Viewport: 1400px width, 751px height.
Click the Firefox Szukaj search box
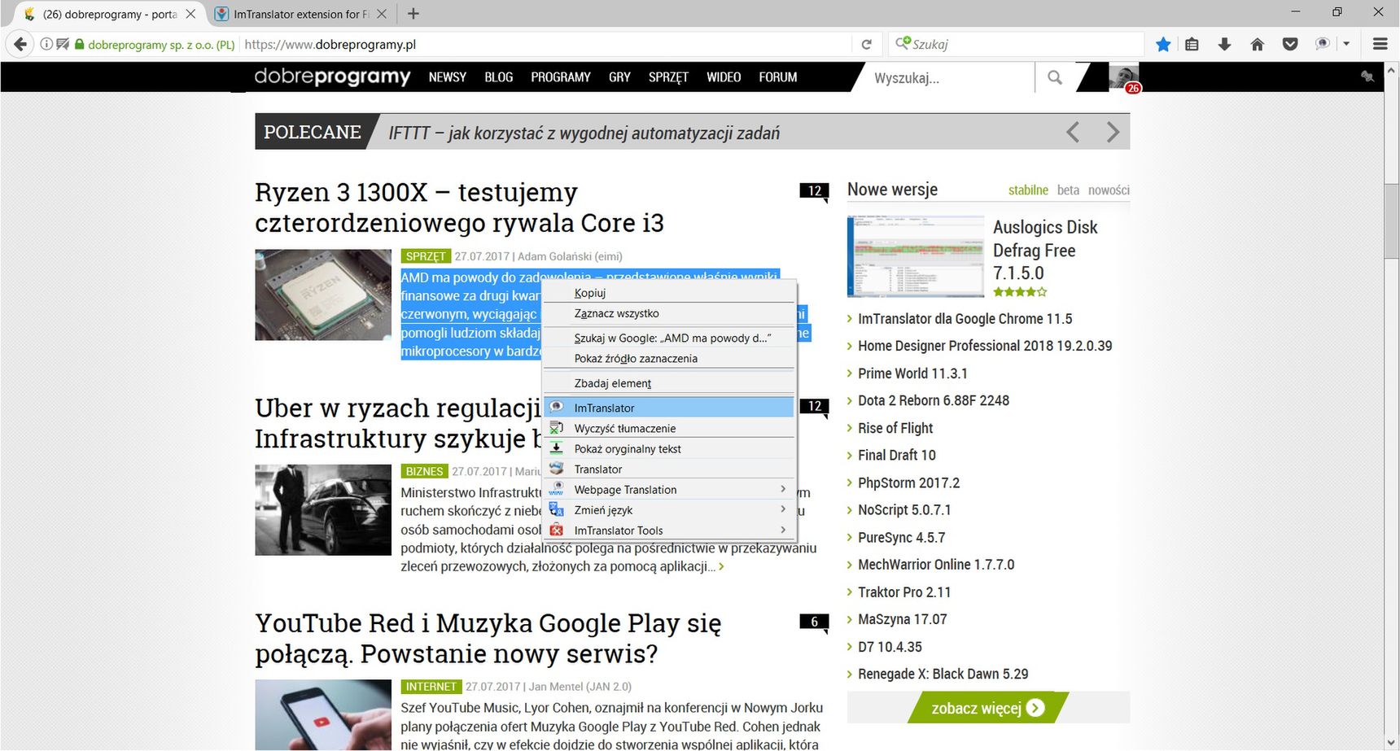(1017, 45)
